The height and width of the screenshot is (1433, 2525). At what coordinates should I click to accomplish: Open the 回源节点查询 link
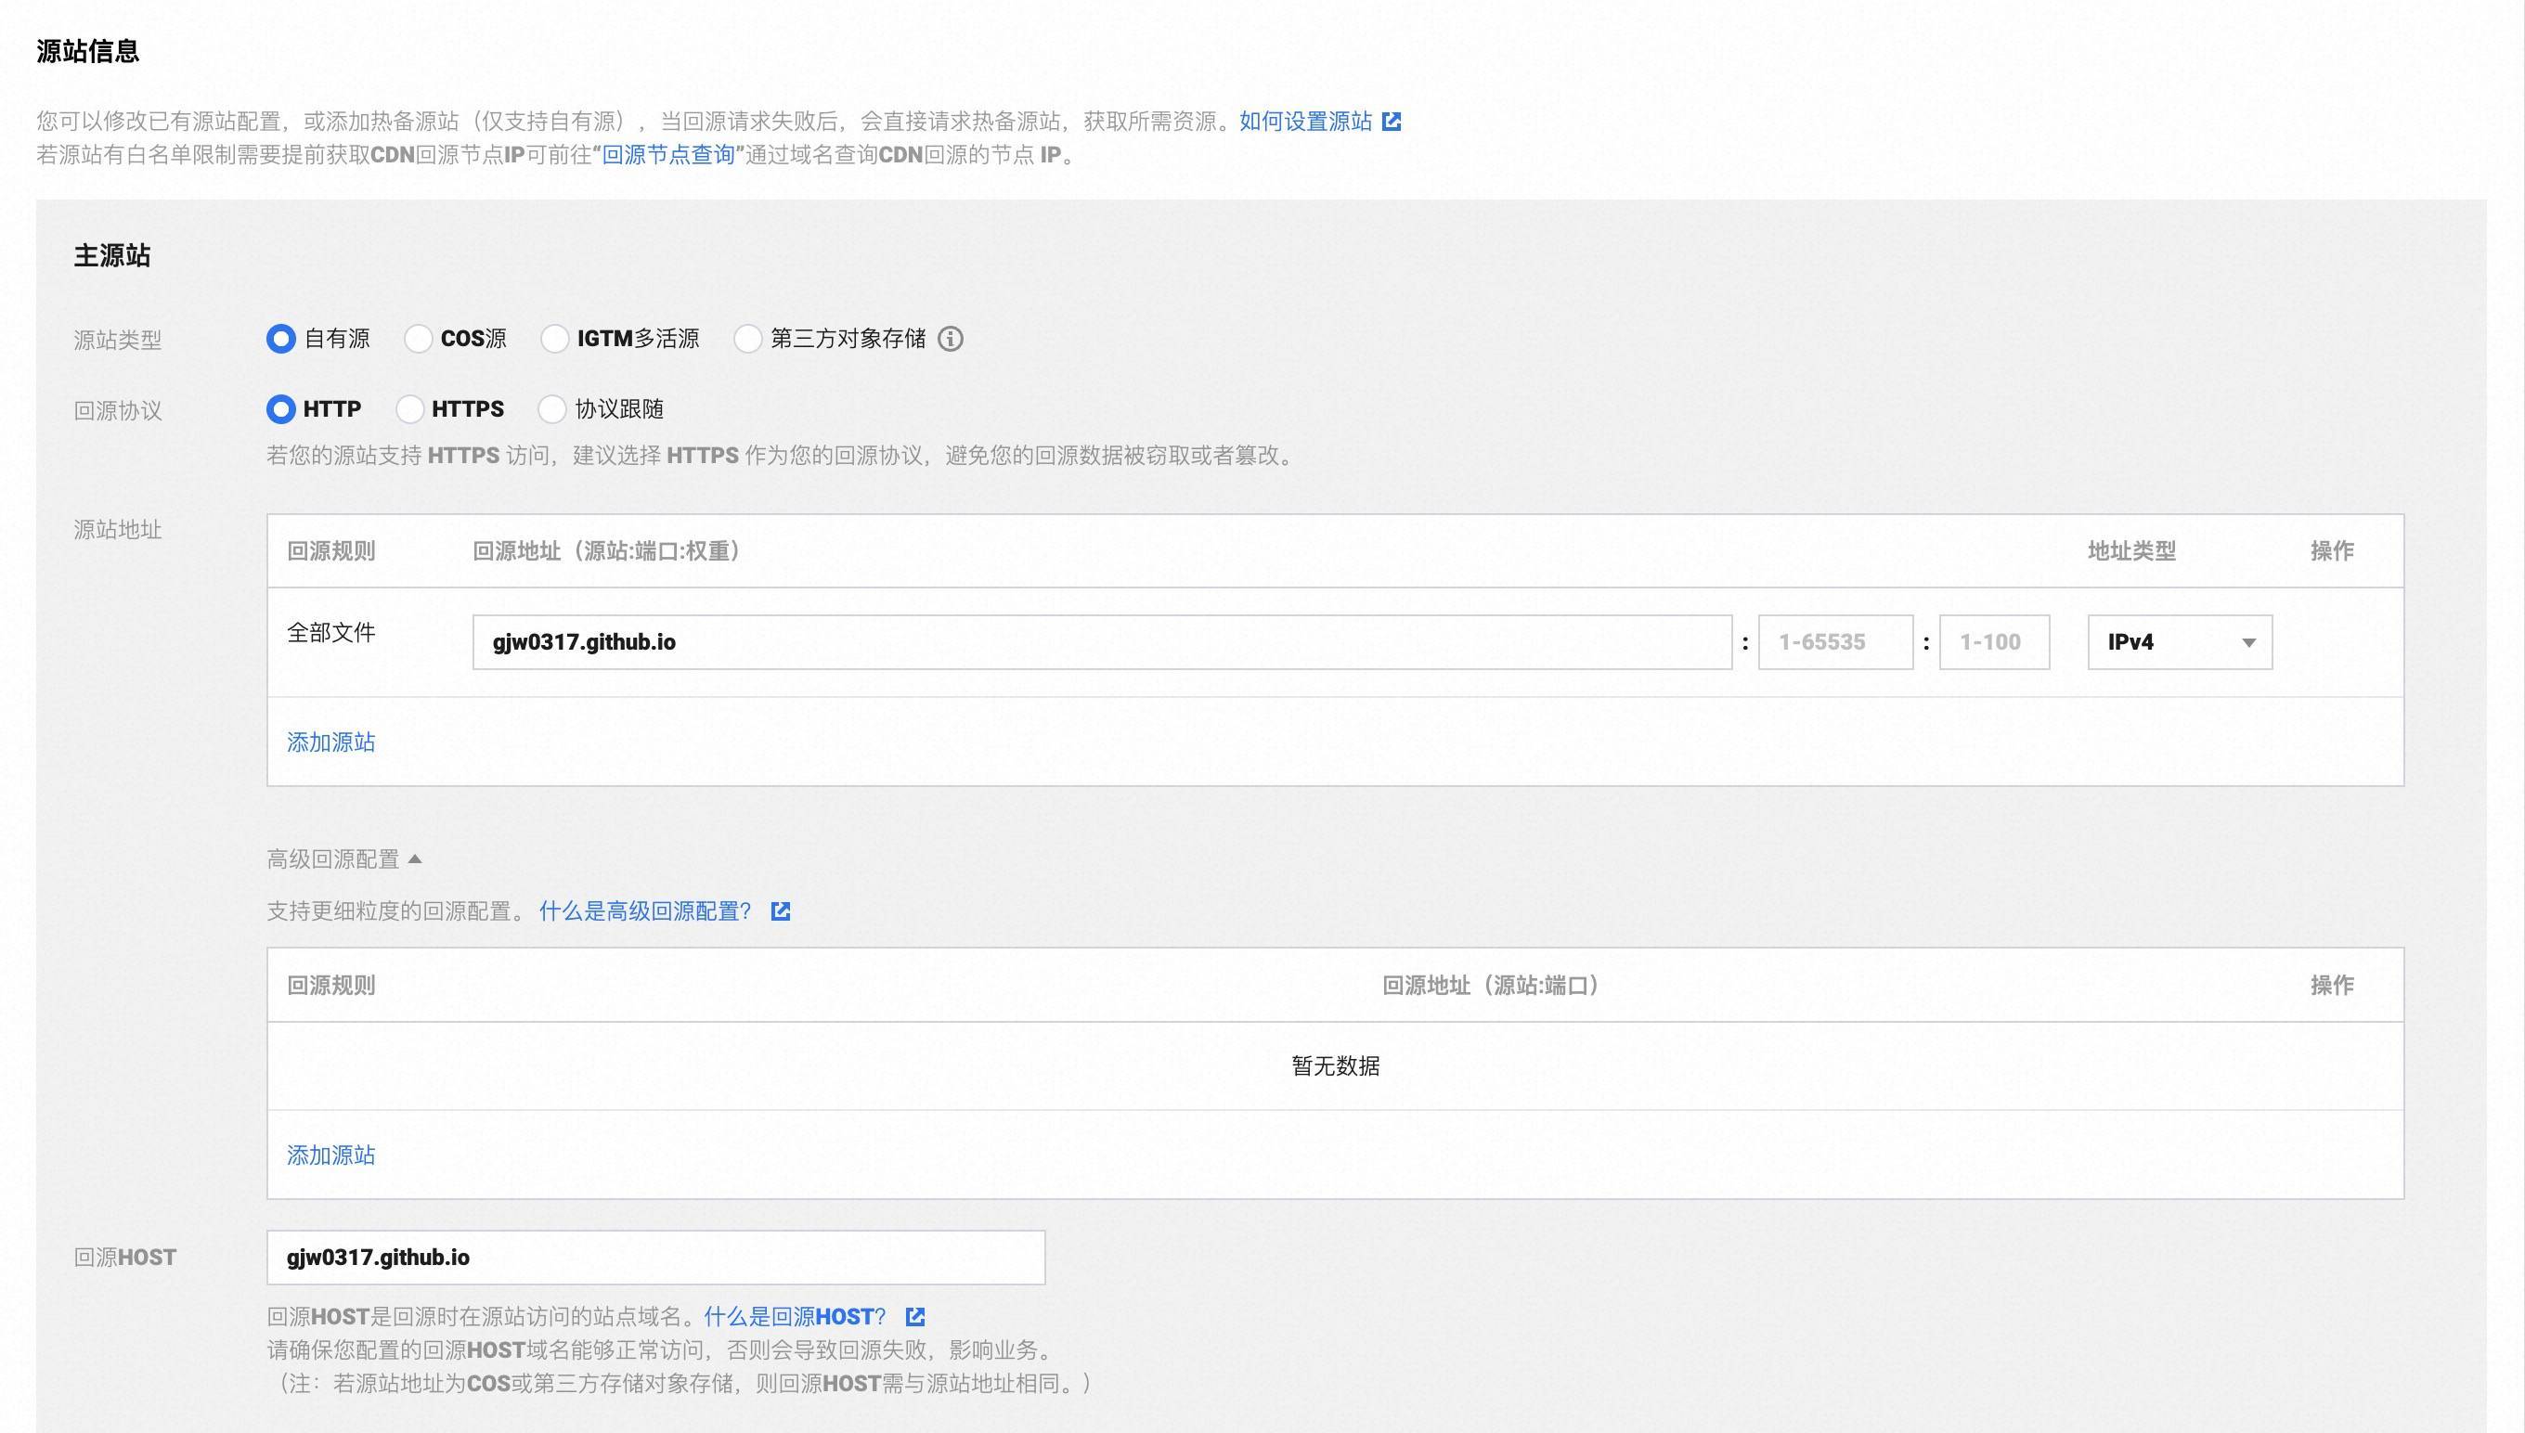pos(668,156)
